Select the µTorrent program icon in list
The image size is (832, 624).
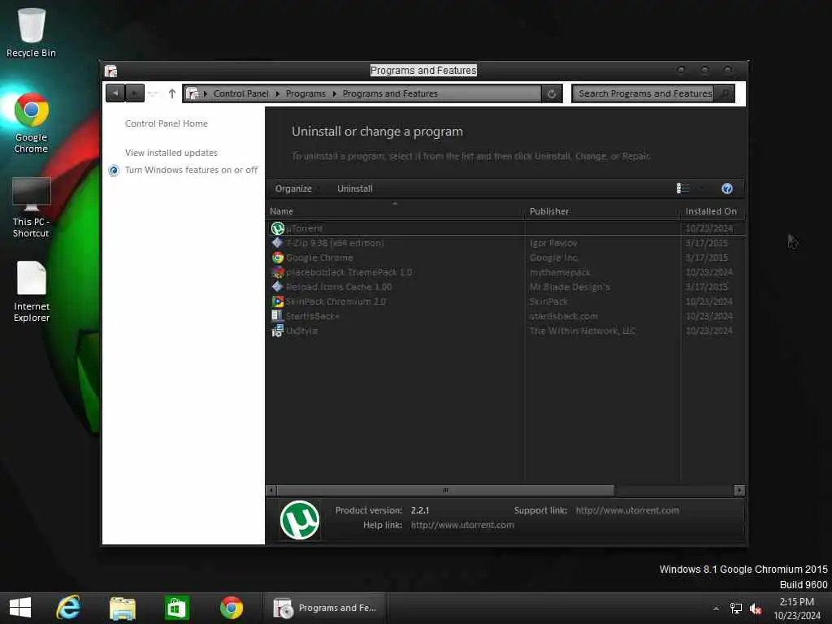[278, 228]
